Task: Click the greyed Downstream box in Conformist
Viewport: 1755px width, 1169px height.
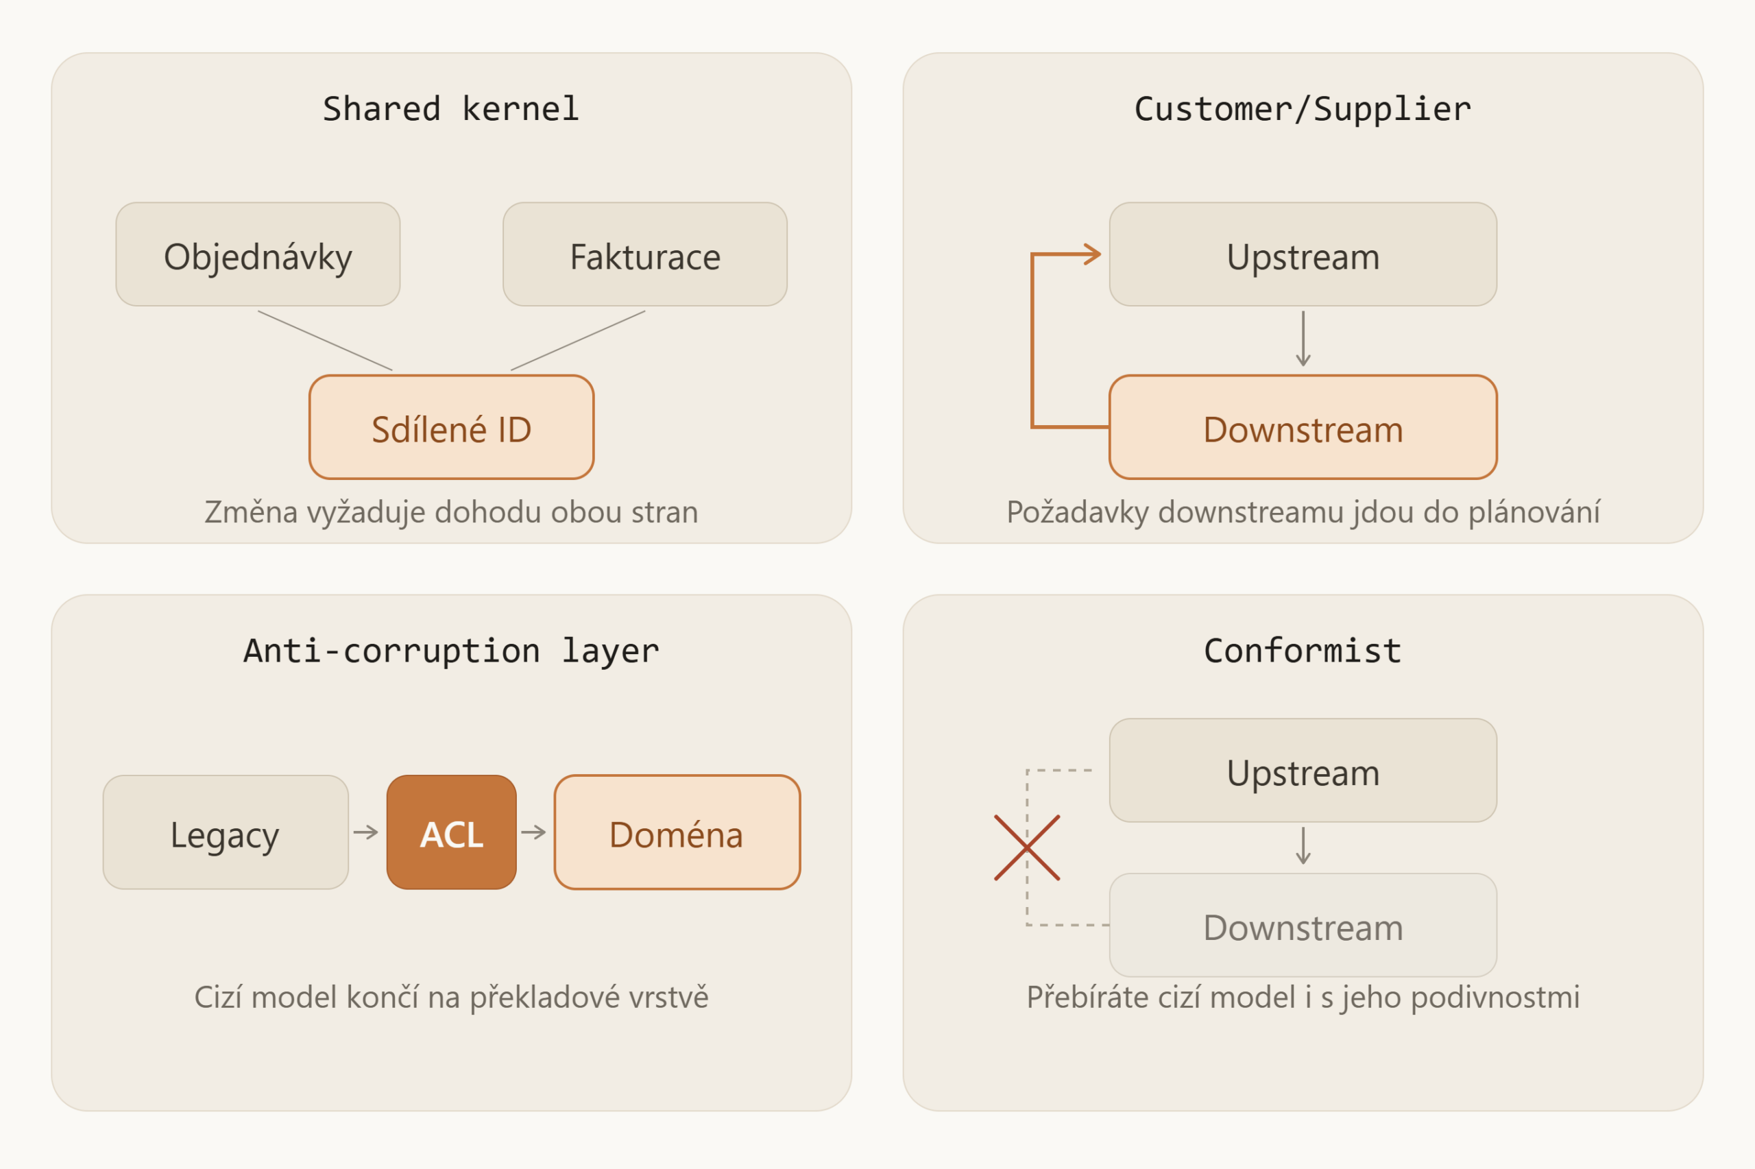Action: coord(1303,925)
